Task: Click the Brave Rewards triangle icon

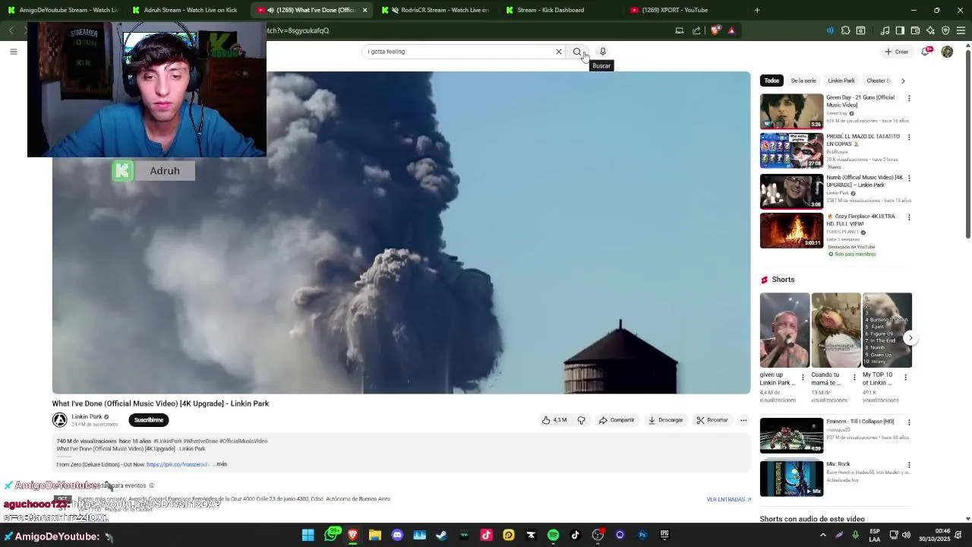Action: coord(731,30)
